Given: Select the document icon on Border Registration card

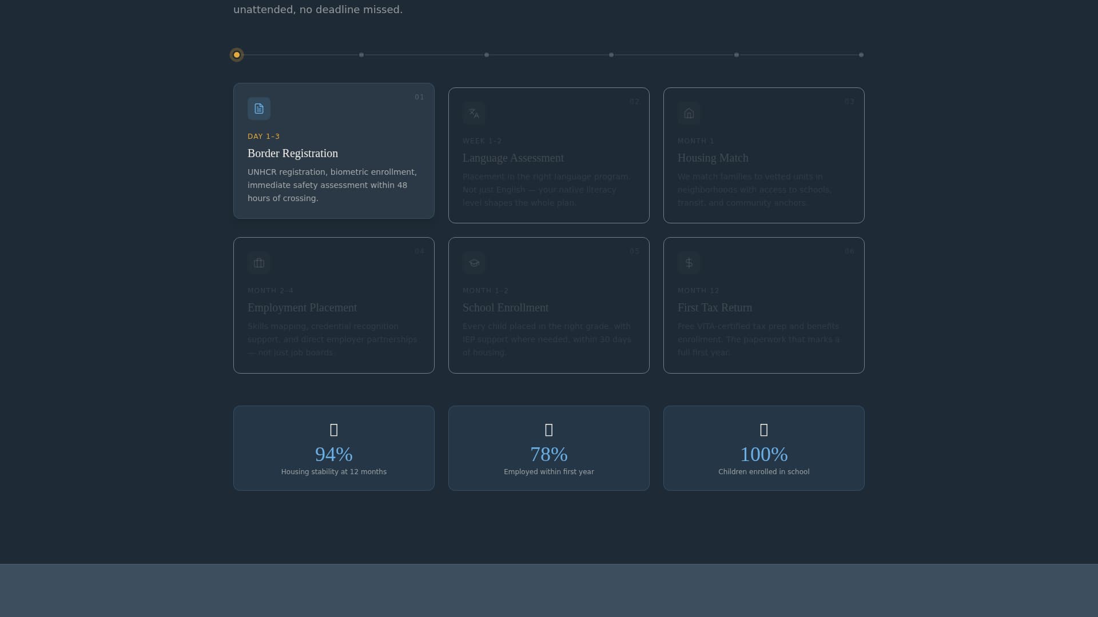Looking at the screenshot, I should tap(258, 109).
